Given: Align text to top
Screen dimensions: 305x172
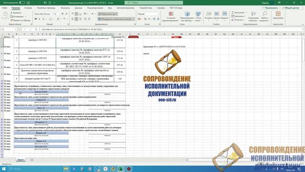Looking at the screenshot, I should click(72, 14).
